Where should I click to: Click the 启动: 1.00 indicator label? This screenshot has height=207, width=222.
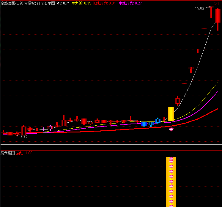tap(24, 153)
